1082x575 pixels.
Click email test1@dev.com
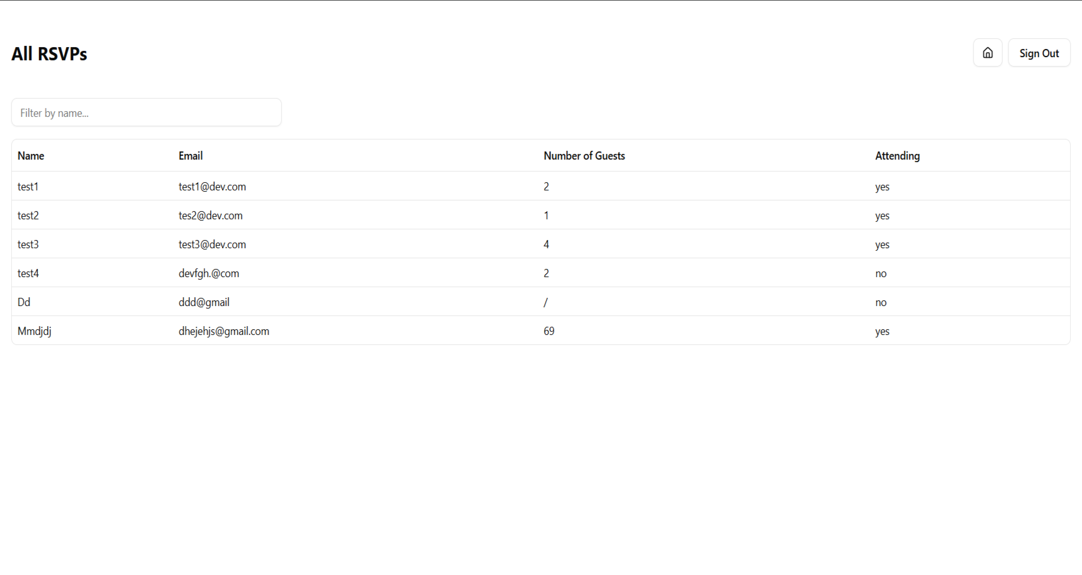[212, 187]
